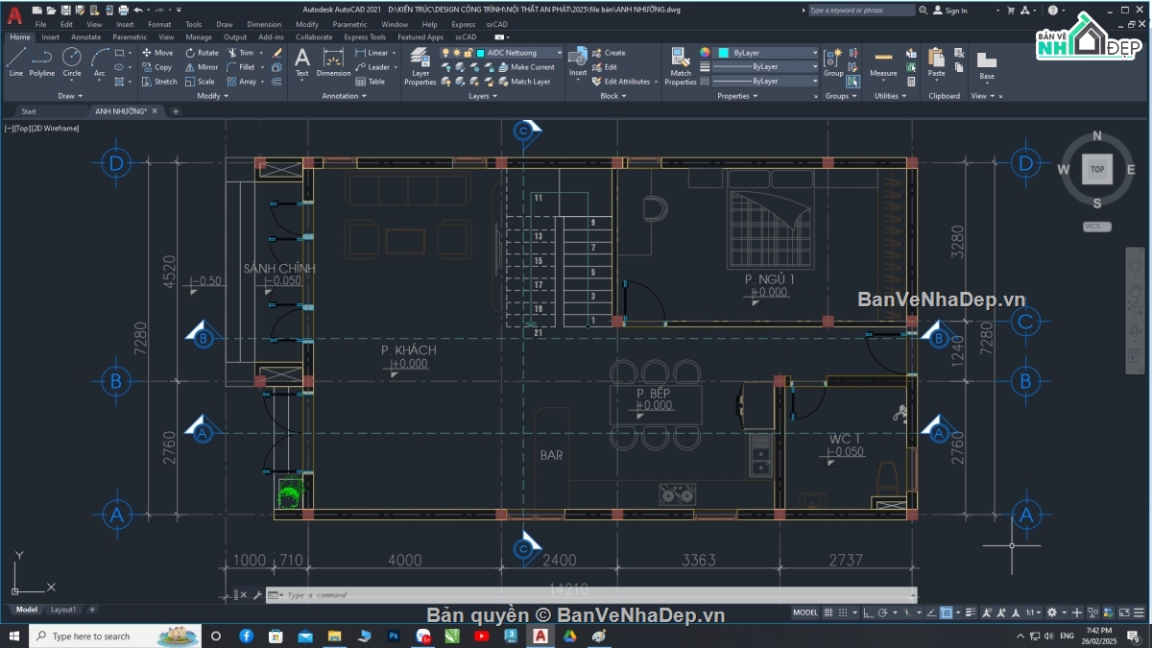Select the Measure utility tool
The width and height of the screenshot is (1152, 648).
[x=883, y=61]
